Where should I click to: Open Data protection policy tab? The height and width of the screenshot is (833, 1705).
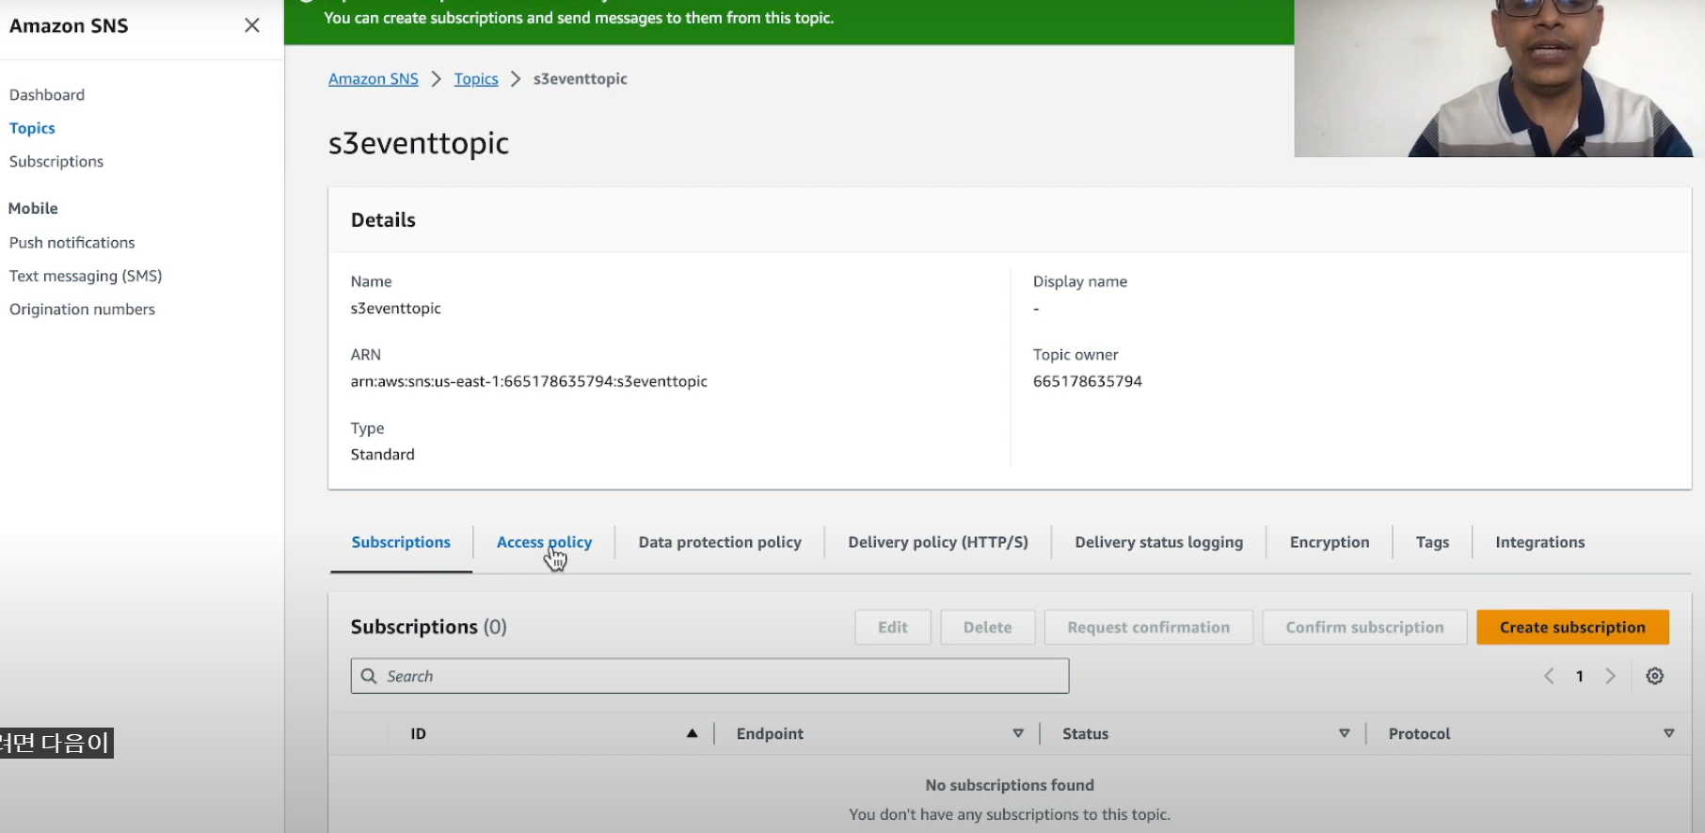(720, 542)
